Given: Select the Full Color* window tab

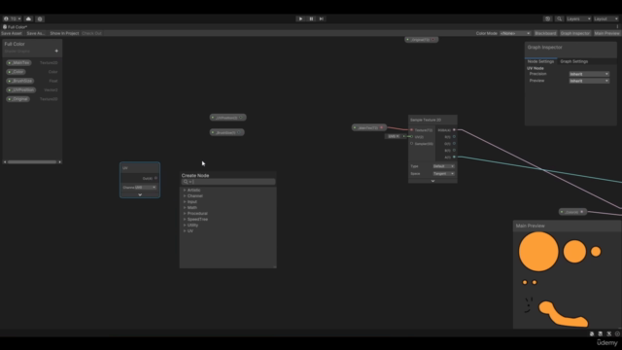Looking at the screenshot, I should [16, 27].
